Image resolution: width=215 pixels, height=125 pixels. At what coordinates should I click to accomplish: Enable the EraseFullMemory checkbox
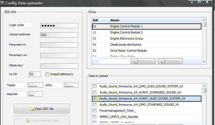pyautogui.click(x=47, y=74)
